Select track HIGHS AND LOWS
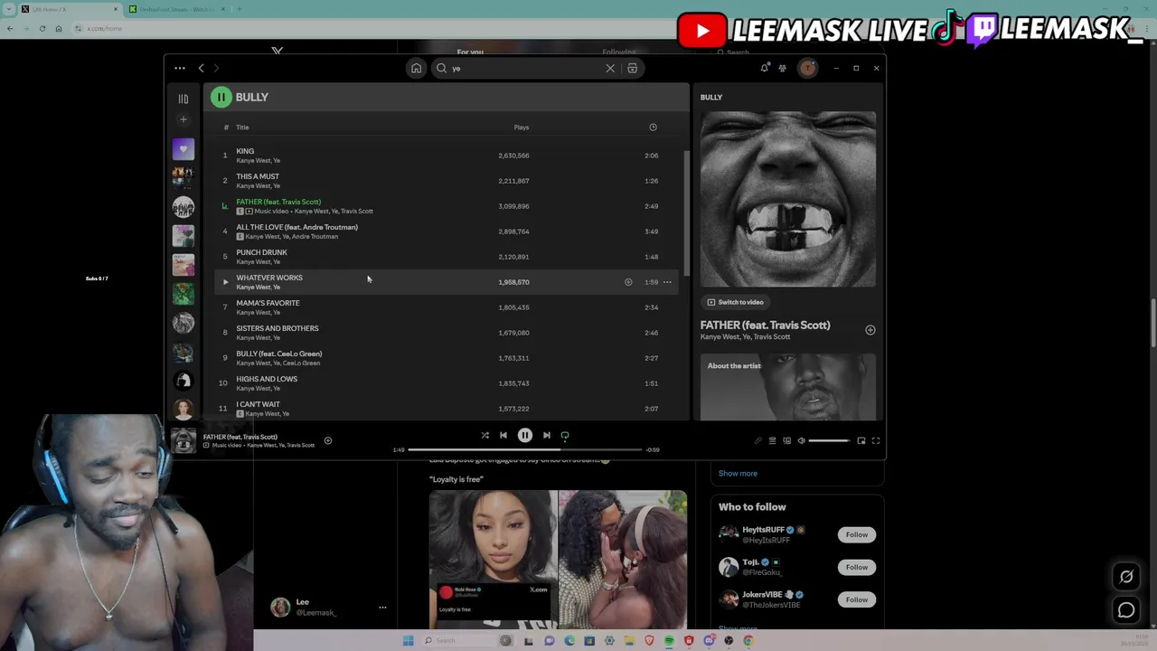Viewport: 1157px width, 651px height. [447, 383]
